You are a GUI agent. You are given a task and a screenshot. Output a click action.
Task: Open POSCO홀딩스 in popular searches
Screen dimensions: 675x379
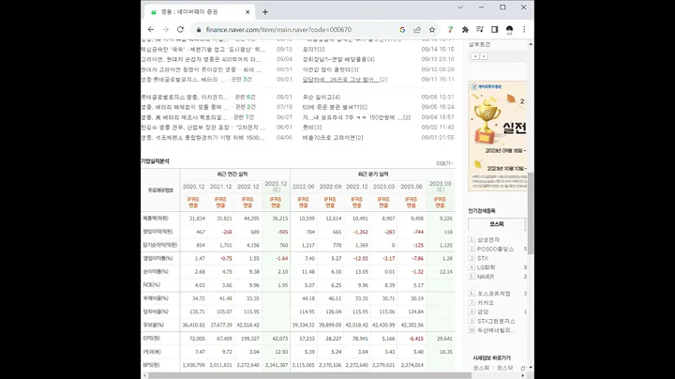click(495, 249)
